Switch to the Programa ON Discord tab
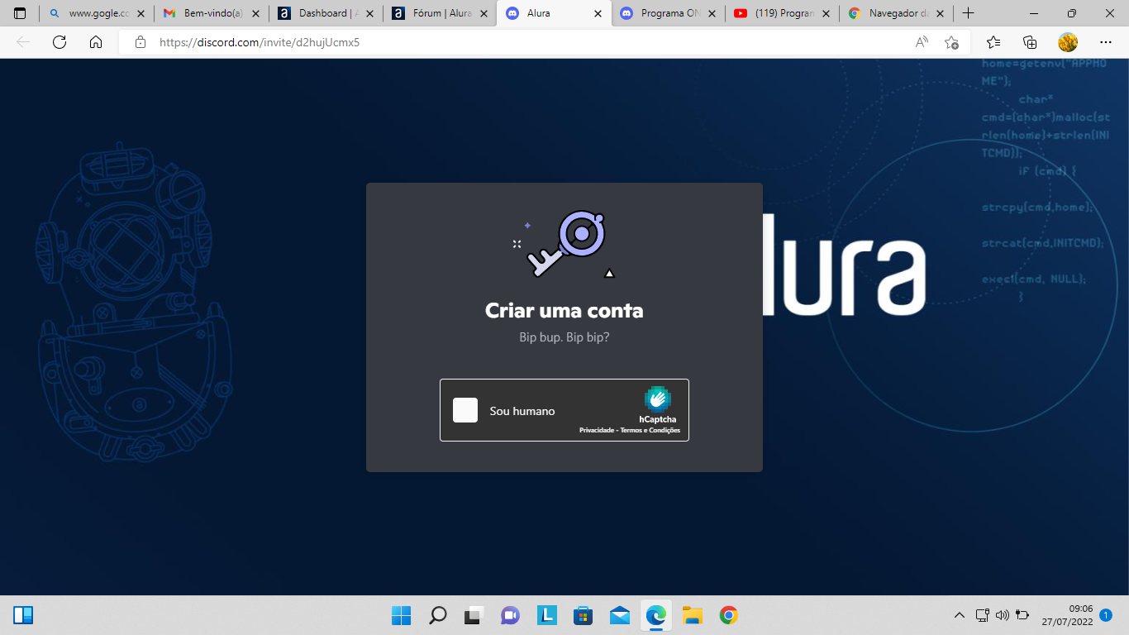This screenshot has width=1129, height=635. 668,13
